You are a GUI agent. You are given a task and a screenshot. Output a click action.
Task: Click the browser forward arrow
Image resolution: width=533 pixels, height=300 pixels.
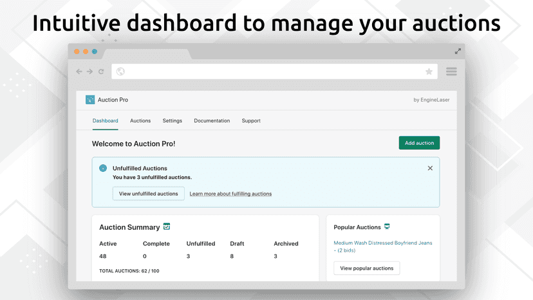[89, 71]
